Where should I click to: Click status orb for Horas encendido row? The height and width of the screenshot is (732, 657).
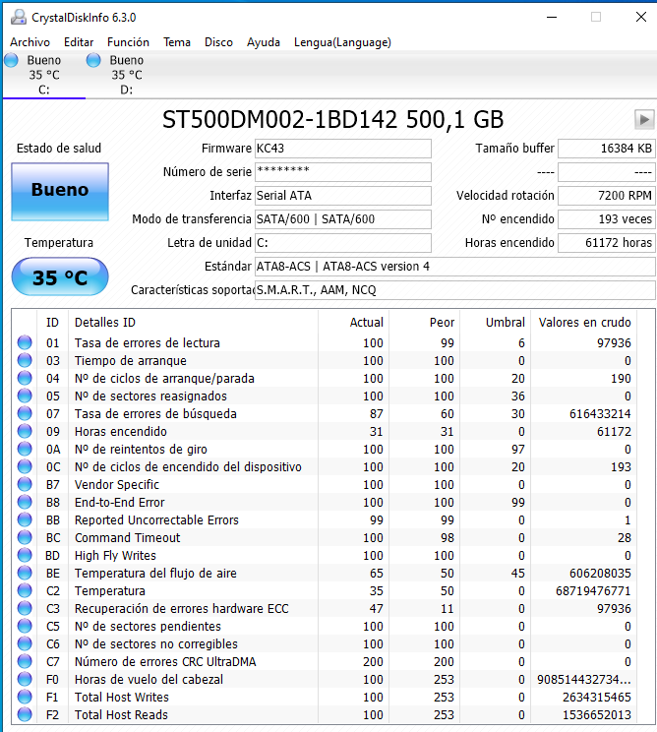pos(25,432)
